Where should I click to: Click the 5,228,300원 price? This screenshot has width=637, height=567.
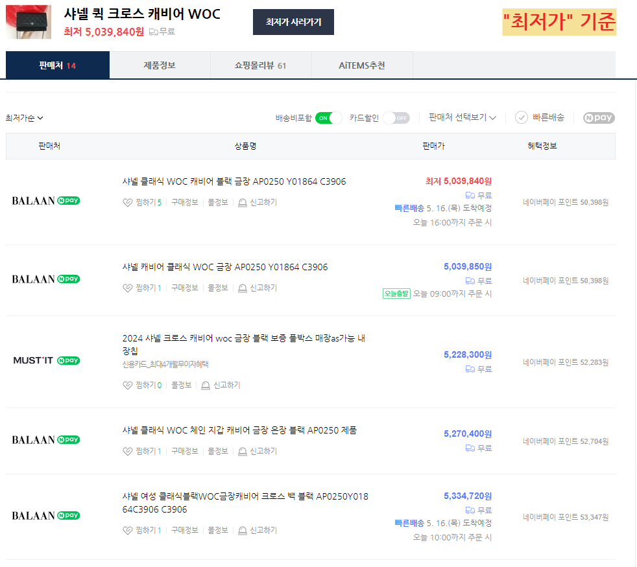[x=468, y=354]
